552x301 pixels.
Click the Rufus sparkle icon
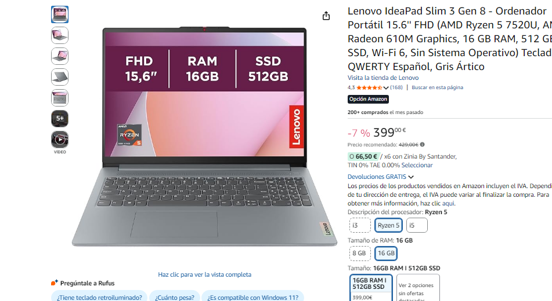coord(54,282)
